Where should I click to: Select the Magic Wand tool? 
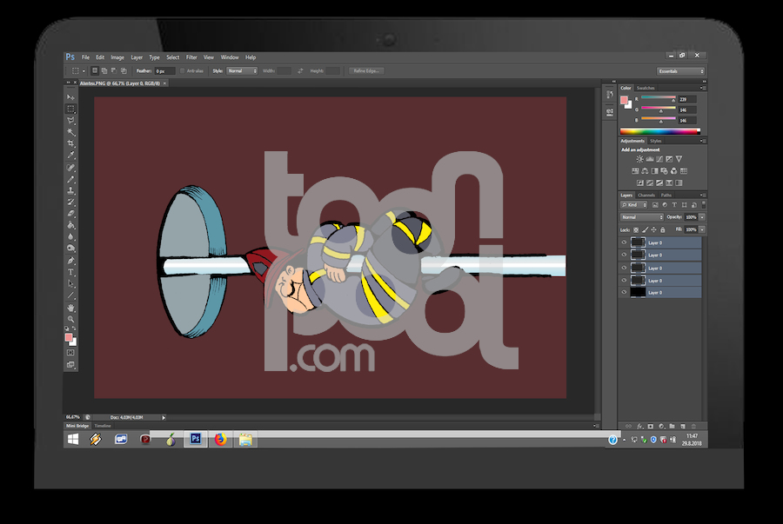[71, 132]
